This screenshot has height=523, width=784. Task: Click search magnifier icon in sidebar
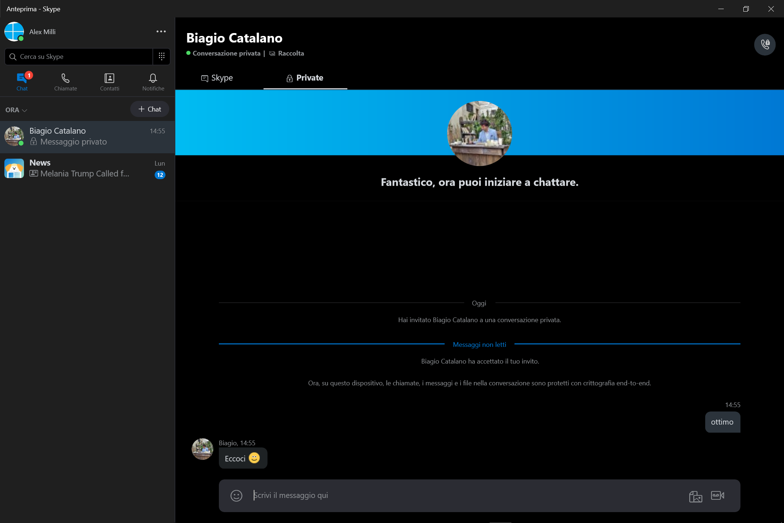(13, 57)
